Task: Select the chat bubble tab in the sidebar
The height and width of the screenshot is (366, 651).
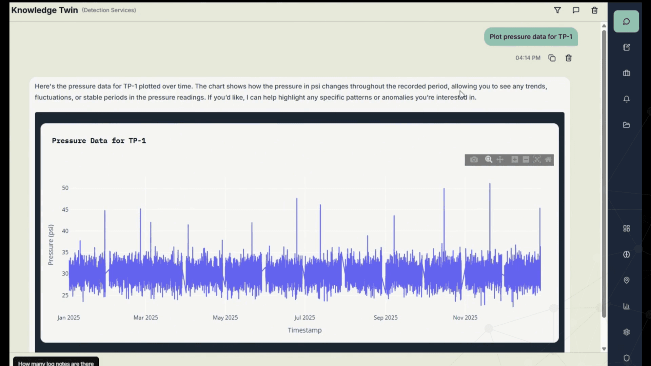Action: click(x=626, y=21)
